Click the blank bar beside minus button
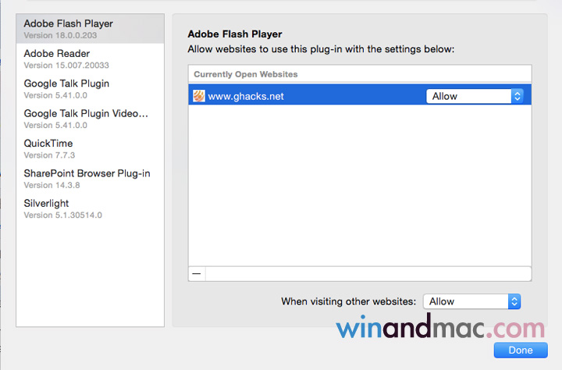The width and height of the screenshot is (562, 370). point(367,274)
